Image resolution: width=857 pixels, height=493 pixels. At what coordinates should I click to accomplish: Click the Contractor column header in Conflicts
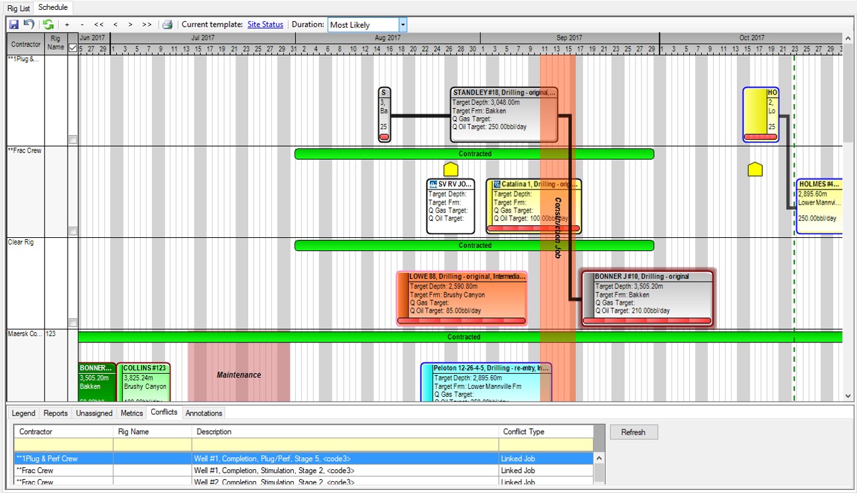[64, 431]
